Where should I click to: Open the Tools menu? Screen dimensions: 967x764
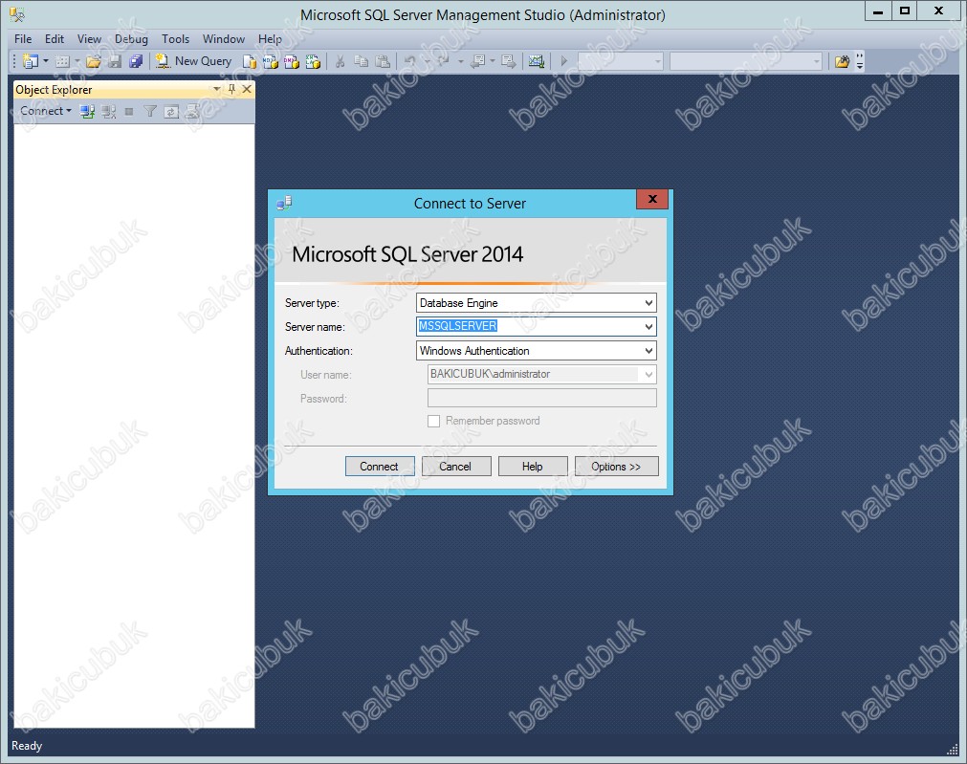tap(175, 39)
